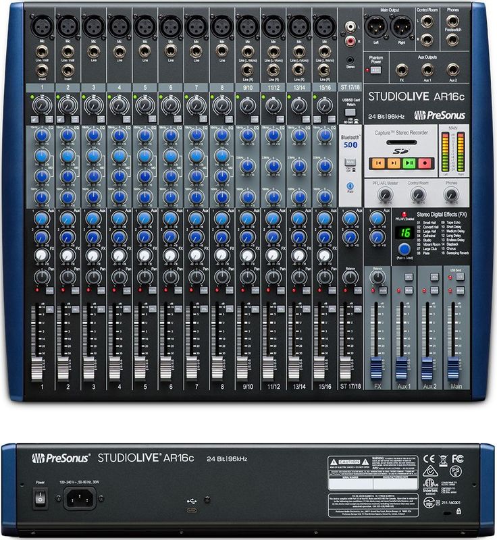Click the Footswitch jack
Viewport: 497px width, 540px height.
tap(452, 40)
